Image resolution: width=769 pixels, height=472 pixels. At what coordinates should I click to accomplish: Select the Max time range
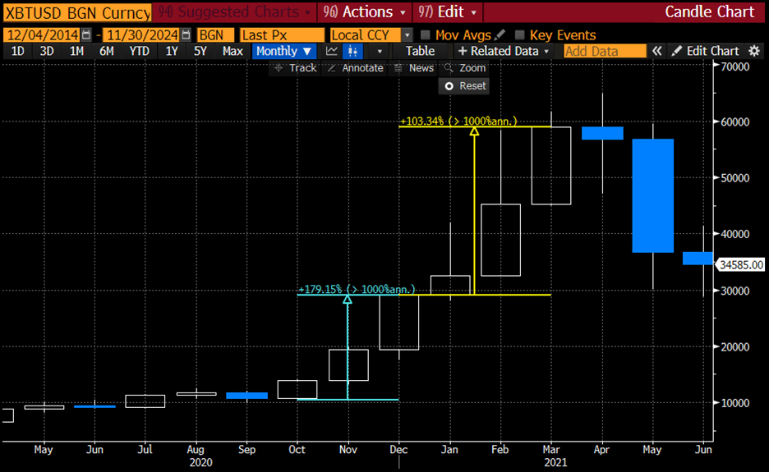pyautogui.click(x=233, y=51)
